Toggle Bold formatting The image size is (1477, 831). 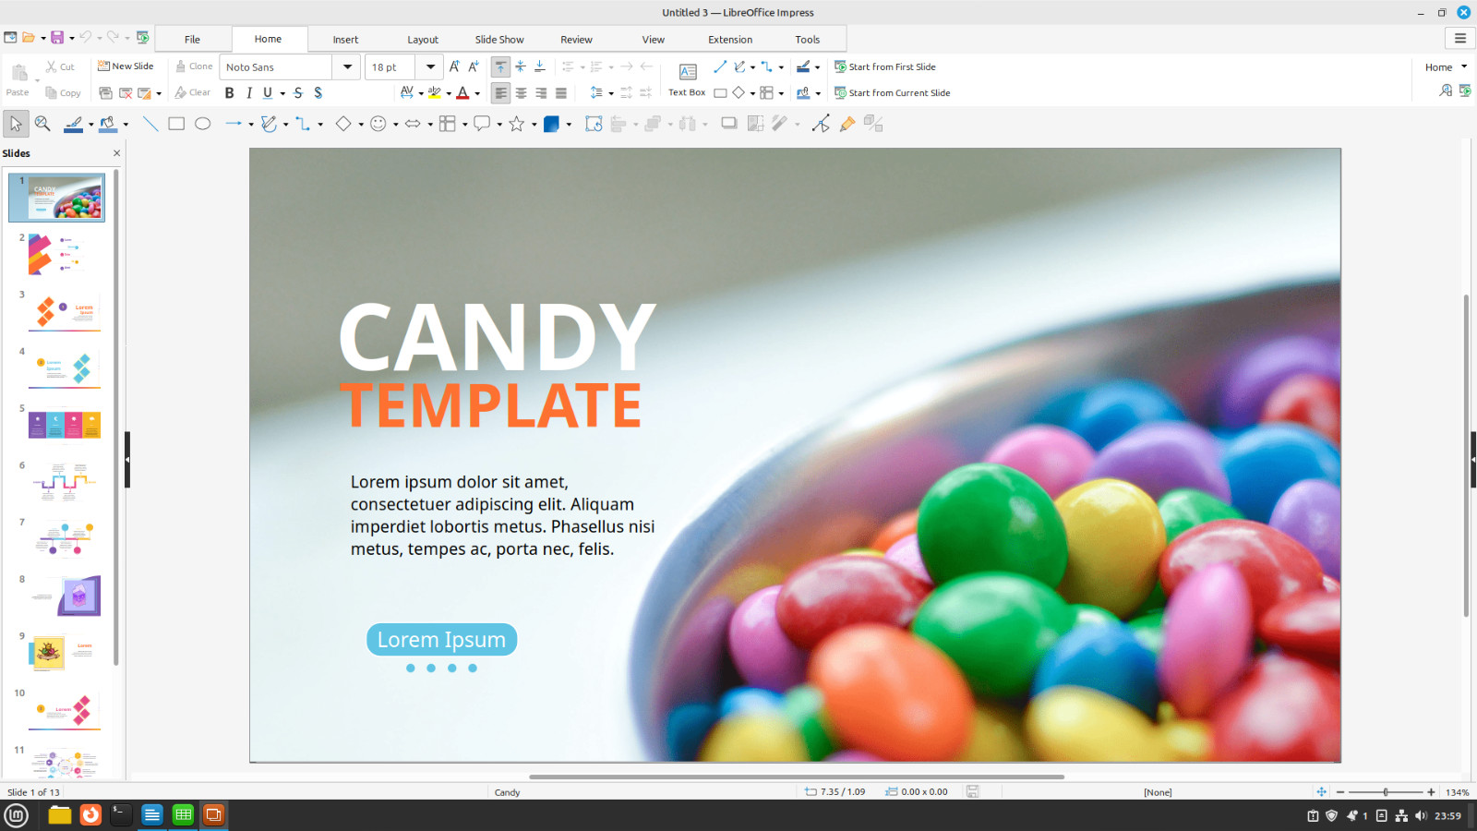[x=229, y=92]
